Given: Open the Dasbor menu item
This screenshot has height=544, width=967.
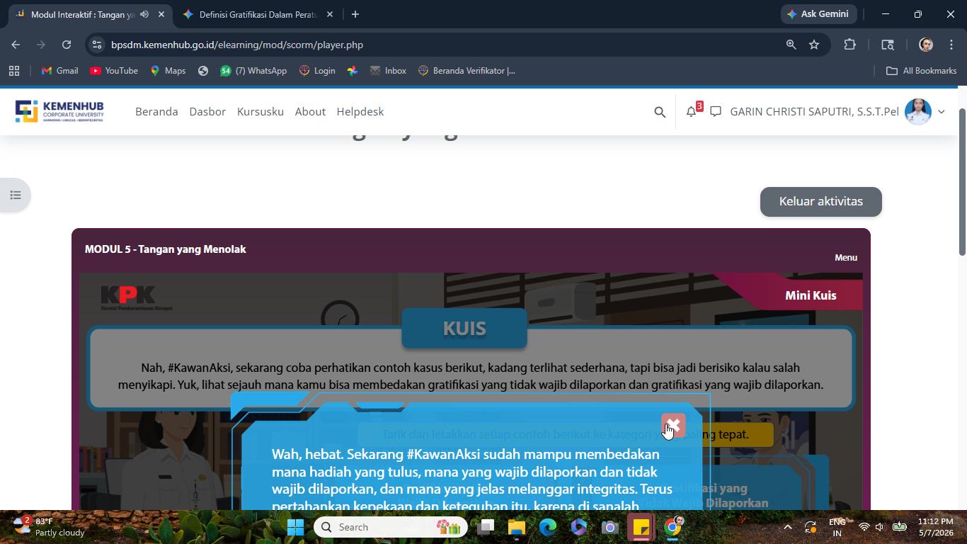Looking at the screenshot, I should [207, 111].
